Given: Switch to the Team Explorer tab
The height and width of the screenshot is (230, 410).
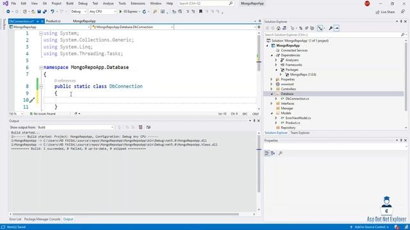Looking at the screenshot, I should click(x=300, y=133).
